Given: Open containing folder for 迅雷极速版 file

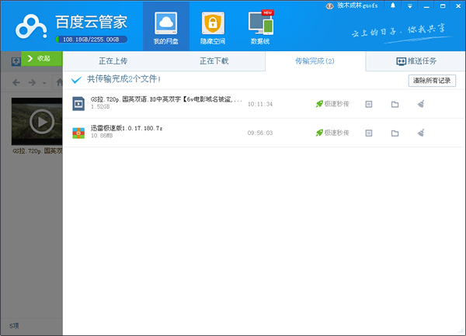Looking at the screenshot, I should point(395,133).
